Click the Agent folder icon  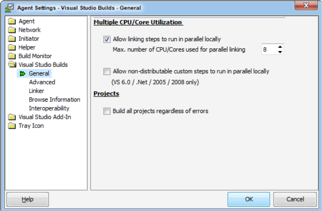click(12, 21)
